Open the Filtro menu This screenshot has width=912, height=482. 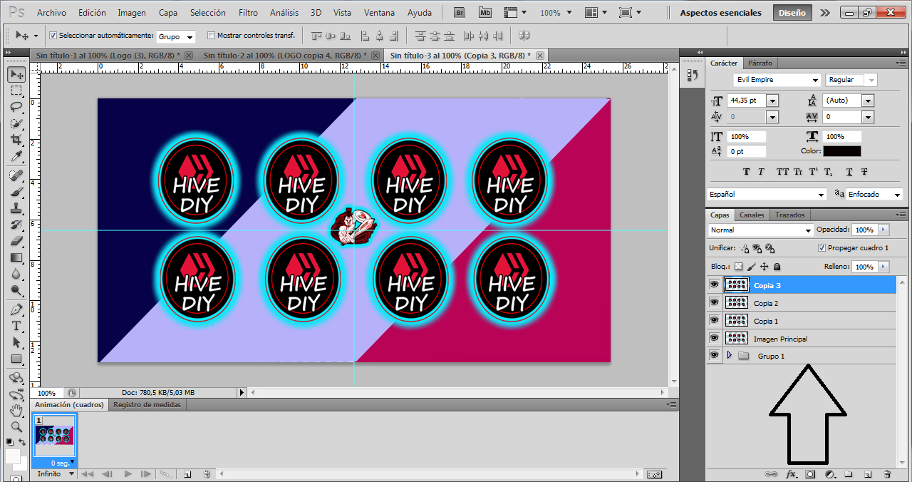click(248, 13)
